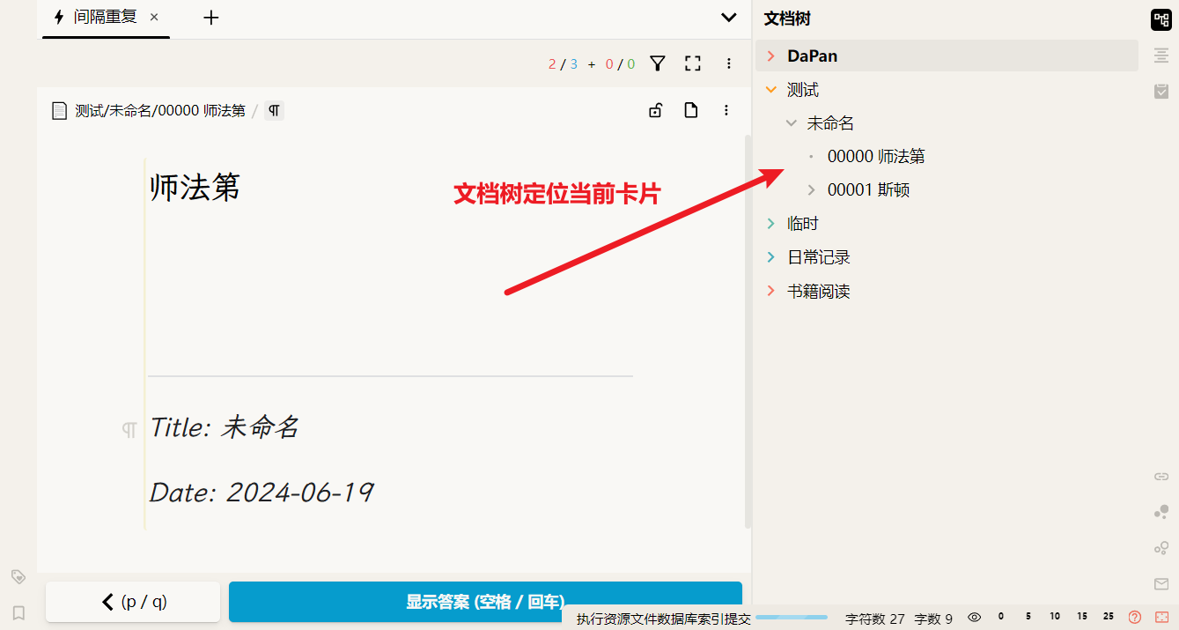This screenshot has width=1179, height=630.
Task: Click the 0 value in status bar
Action: [1001, 617]
